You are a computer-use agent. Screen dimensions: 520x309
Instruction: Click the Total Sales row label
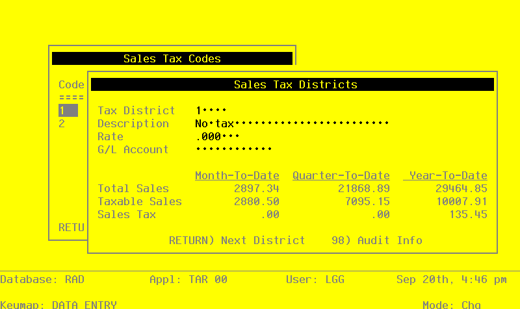coord(133,188)
